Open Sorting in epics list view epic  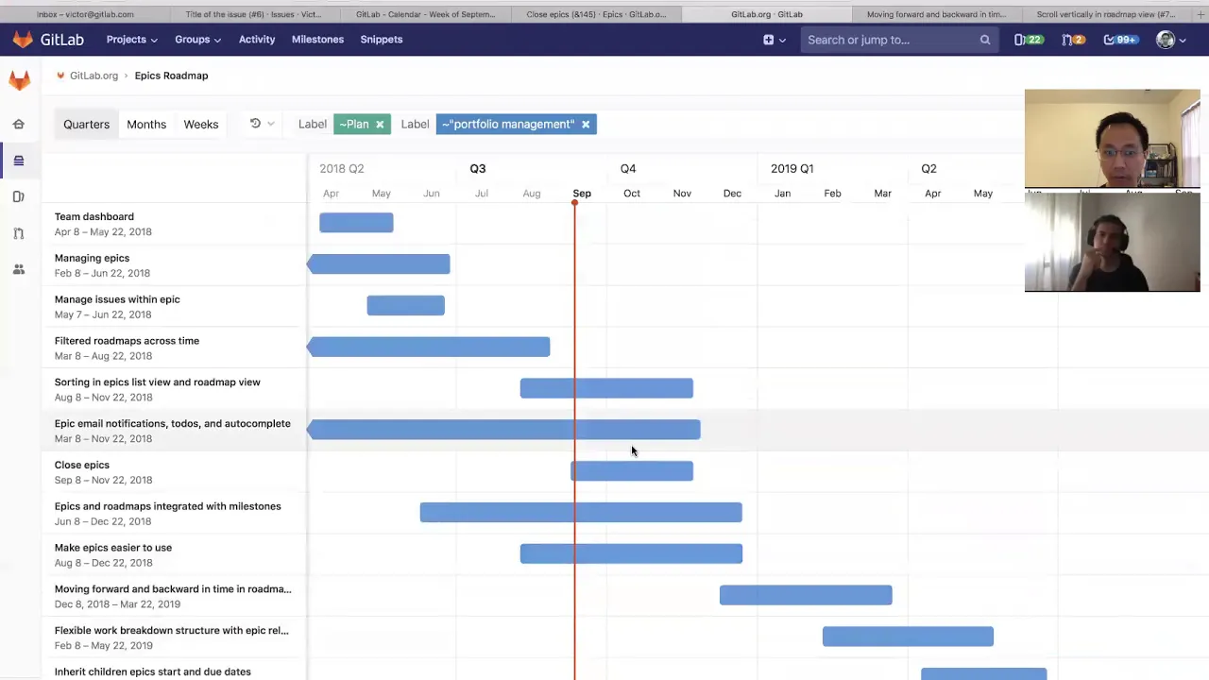point(157,382)
